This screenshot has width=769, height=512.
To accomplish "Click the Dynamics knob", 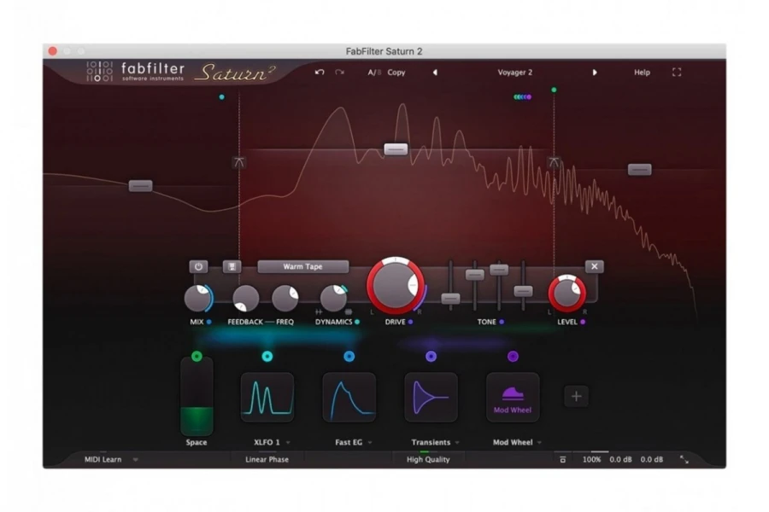I will click(333, 298).
